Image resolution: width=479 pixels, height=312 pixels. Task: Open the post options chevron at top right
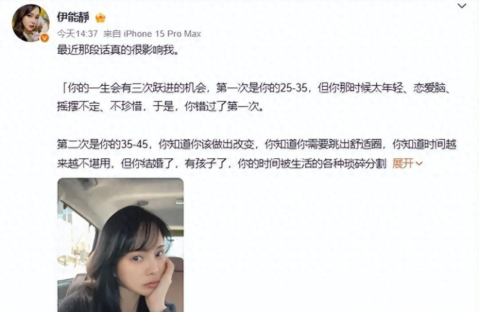pyautogui.click(x=462, y=6)
